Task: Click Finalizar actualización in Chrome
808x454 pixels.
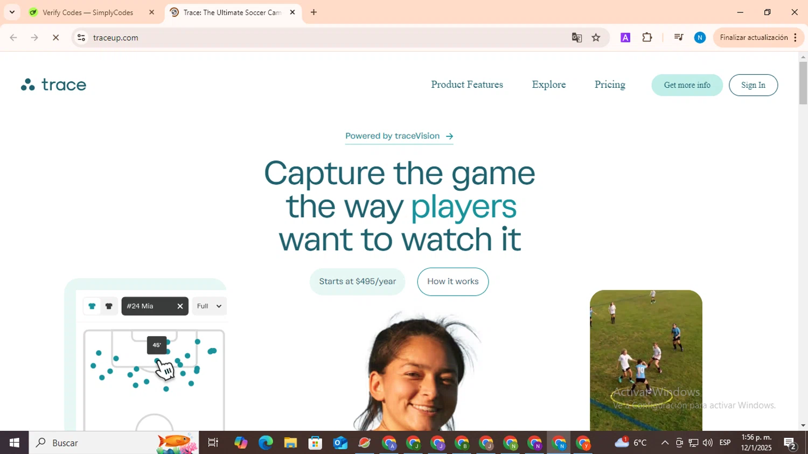Action: 758,38
